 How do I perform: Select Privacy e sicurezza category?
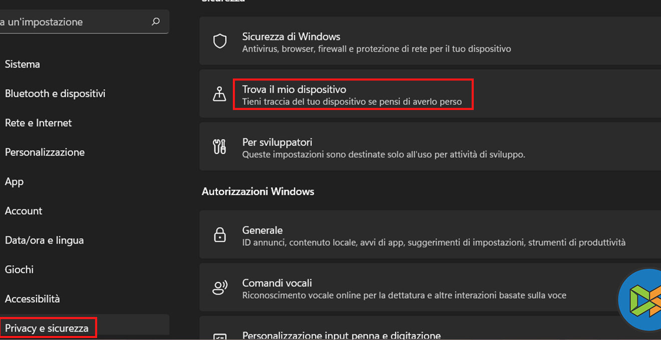(47, 328)
